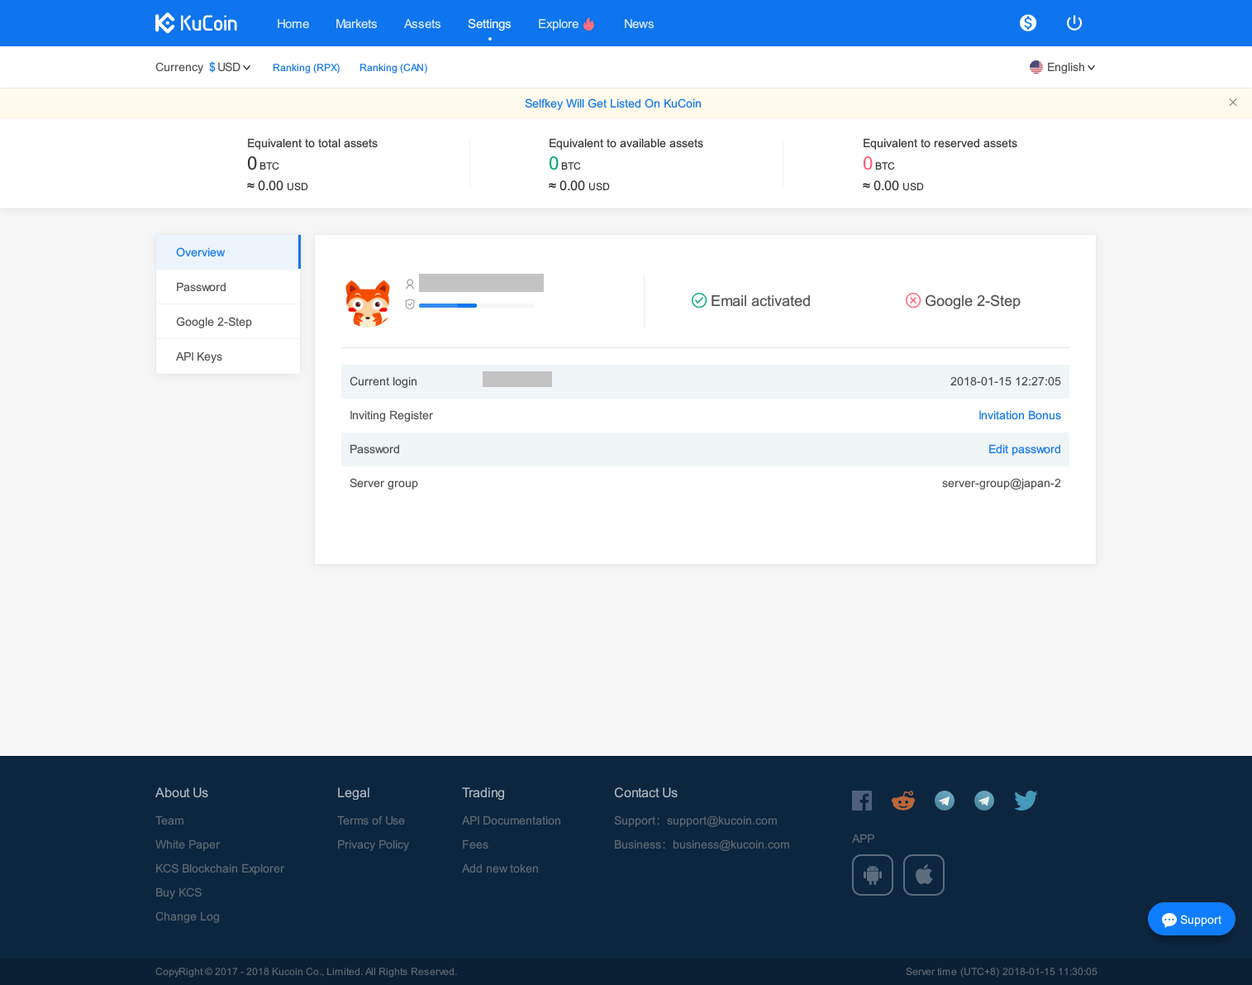Click the fox avatar image
This screenshot has height=985, width=1252.
[368, 304]
